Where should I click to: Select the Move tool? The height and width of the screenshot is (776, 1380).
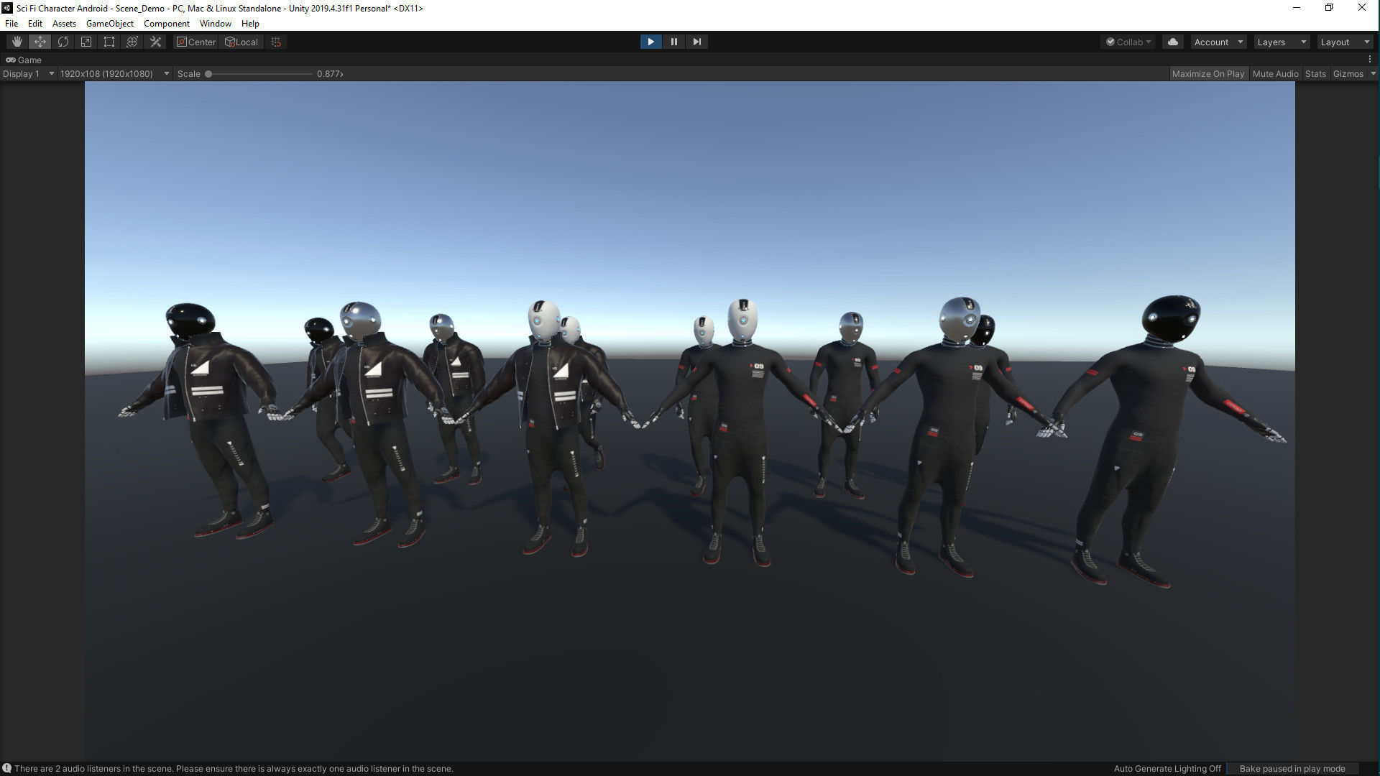[x=40, y=42]
